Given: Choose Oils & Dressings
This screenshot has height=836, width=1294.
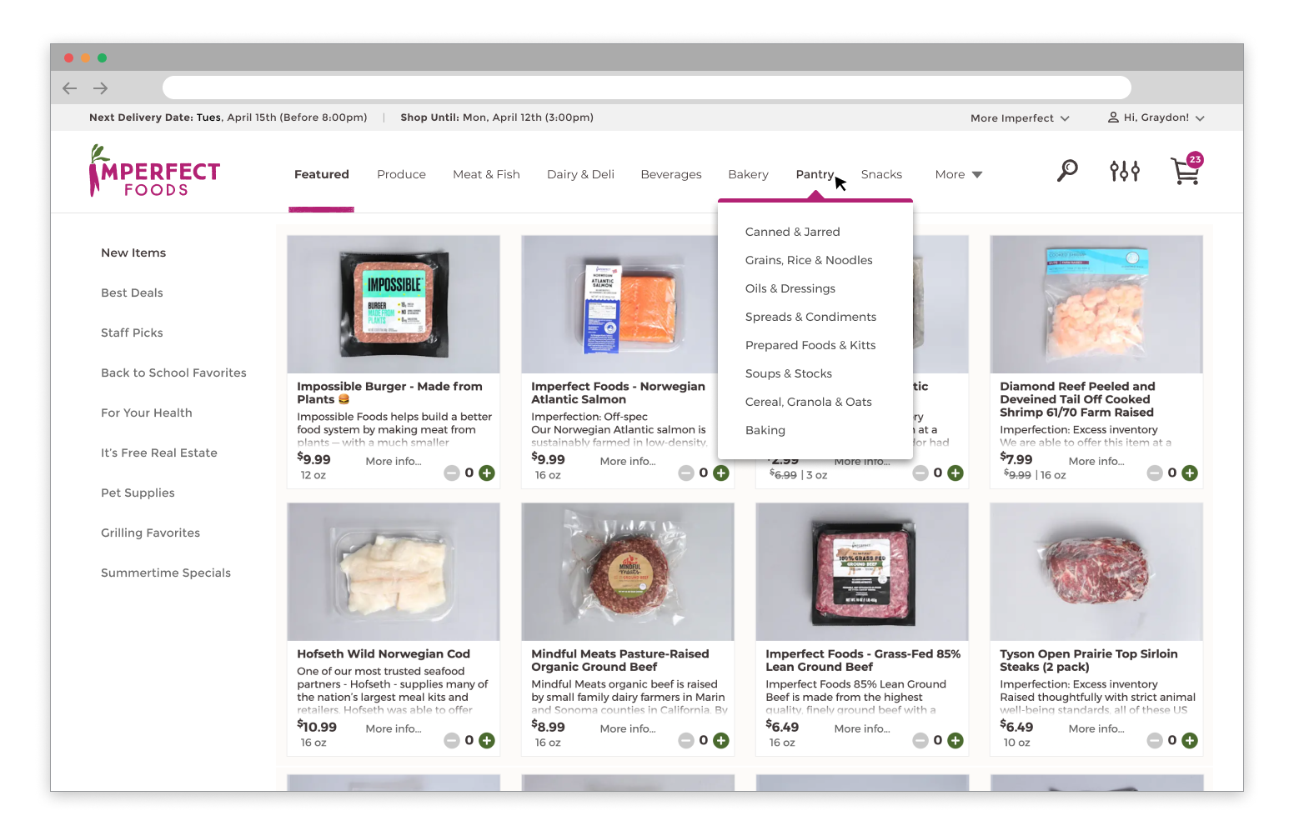Looking at the screenshot, I should [790, 288].
